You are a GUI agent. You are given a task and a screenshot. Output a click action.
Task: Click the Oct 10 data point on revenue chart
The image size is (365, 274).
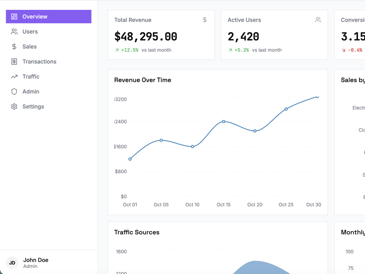pyautogui.click(x=192, y=146)
